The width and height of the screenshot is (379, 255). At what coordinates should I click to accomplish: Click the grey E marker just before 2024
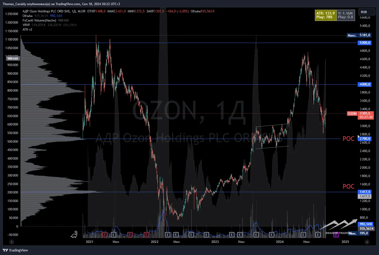[x=272, y=235]
